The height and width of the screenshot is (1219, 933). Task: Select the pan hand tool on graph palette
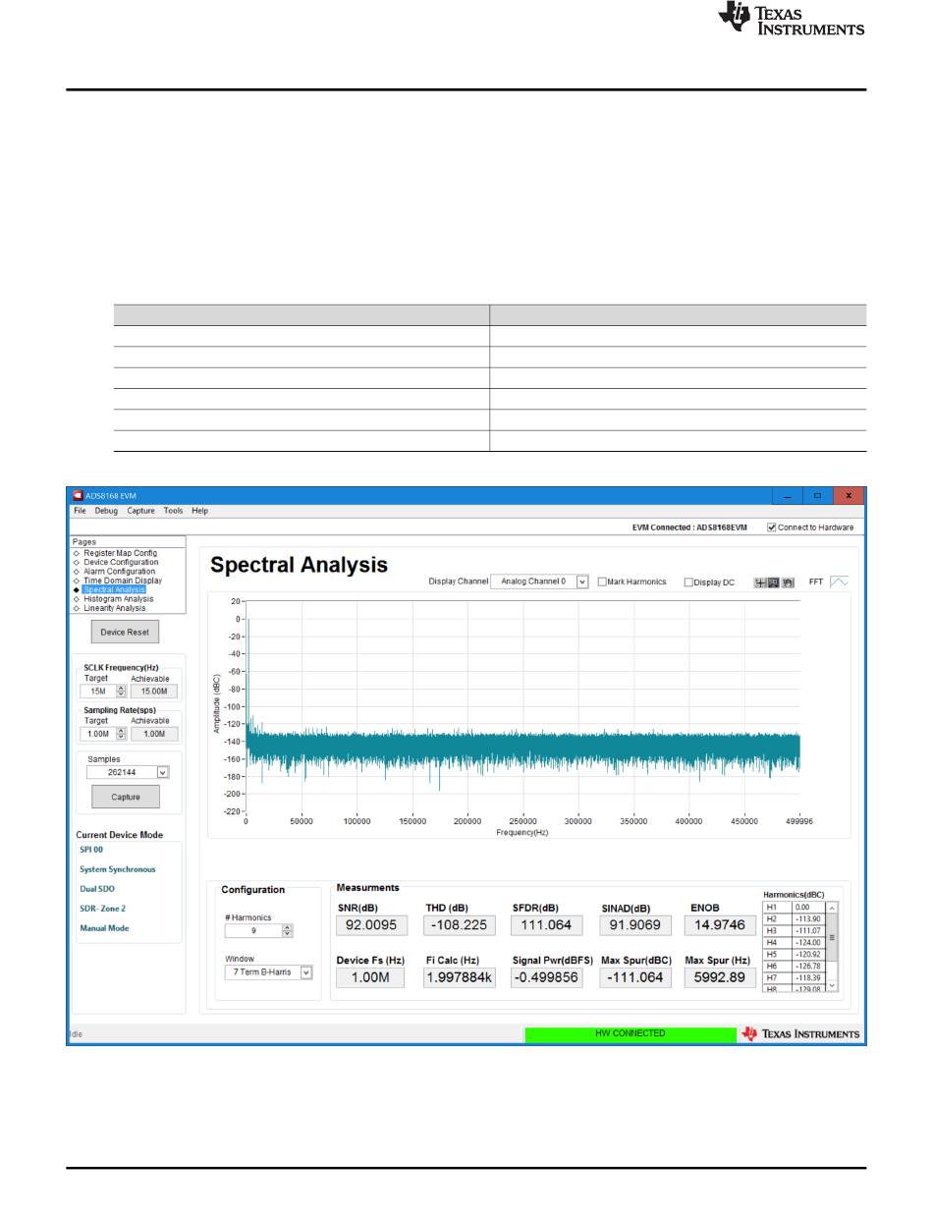788,582
